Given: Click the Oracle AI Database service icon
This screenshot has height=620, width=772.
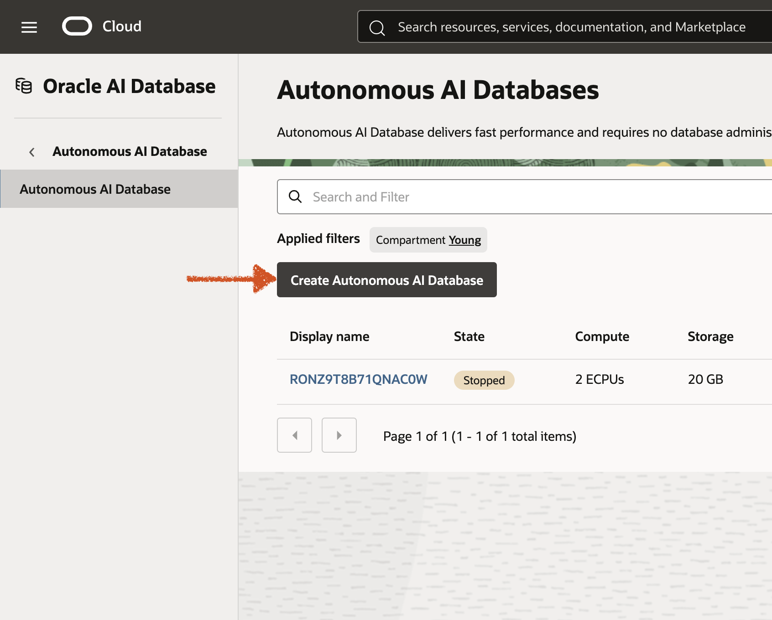Looking at the screenshot, I should point(24,86).
